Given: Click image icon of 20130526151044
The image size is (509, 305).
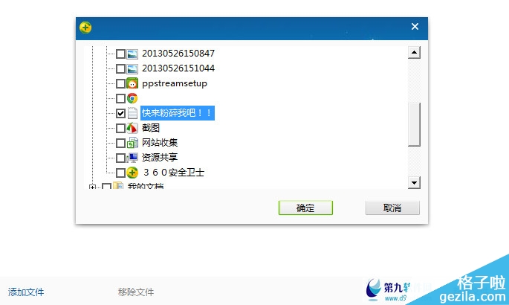Looking at the screenshot, I should [132, 68].
